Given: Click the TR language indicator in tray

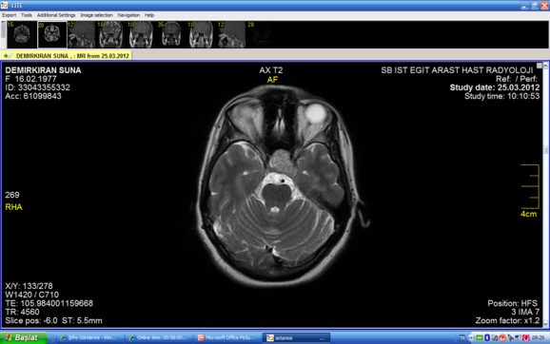Looking at the screenshot, I should (x=462, y=337).
